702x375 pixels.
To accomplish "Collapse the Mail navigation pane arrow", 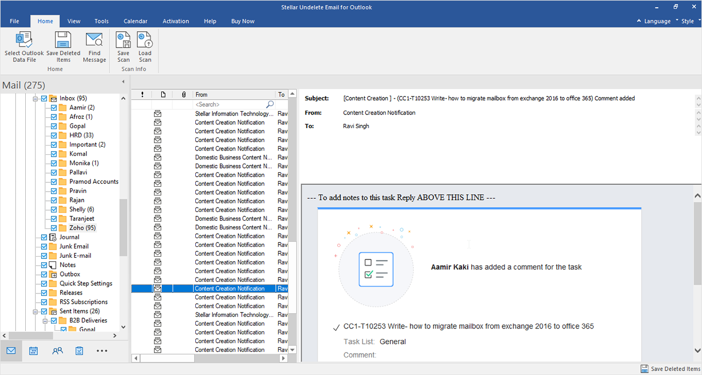I will pyautogui.click(x=123, y=82).
